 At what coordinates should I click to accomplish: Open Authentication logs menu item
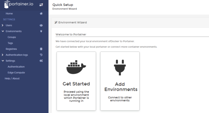coord(17,55)
